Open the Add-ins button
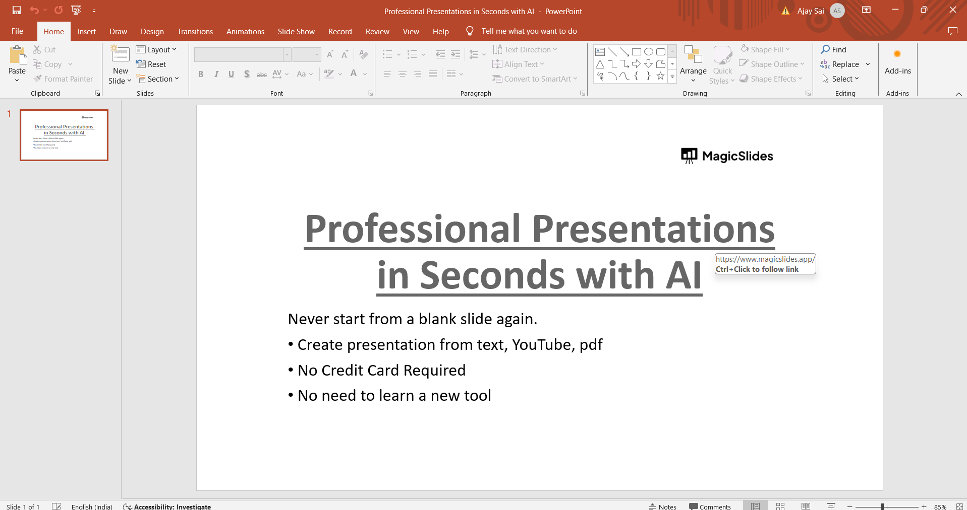Screen dimensions: 967x510 (897, 63)
